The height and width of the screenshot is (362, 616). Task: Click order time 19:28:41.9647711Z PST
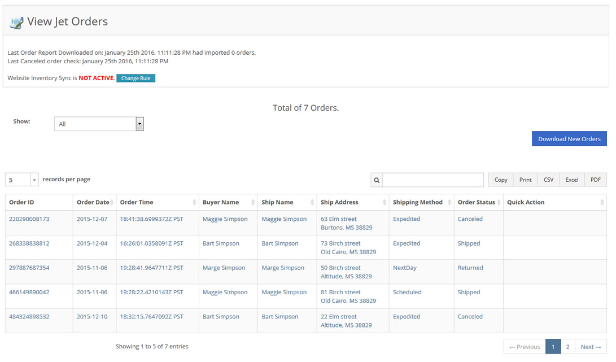pos(152,268)
